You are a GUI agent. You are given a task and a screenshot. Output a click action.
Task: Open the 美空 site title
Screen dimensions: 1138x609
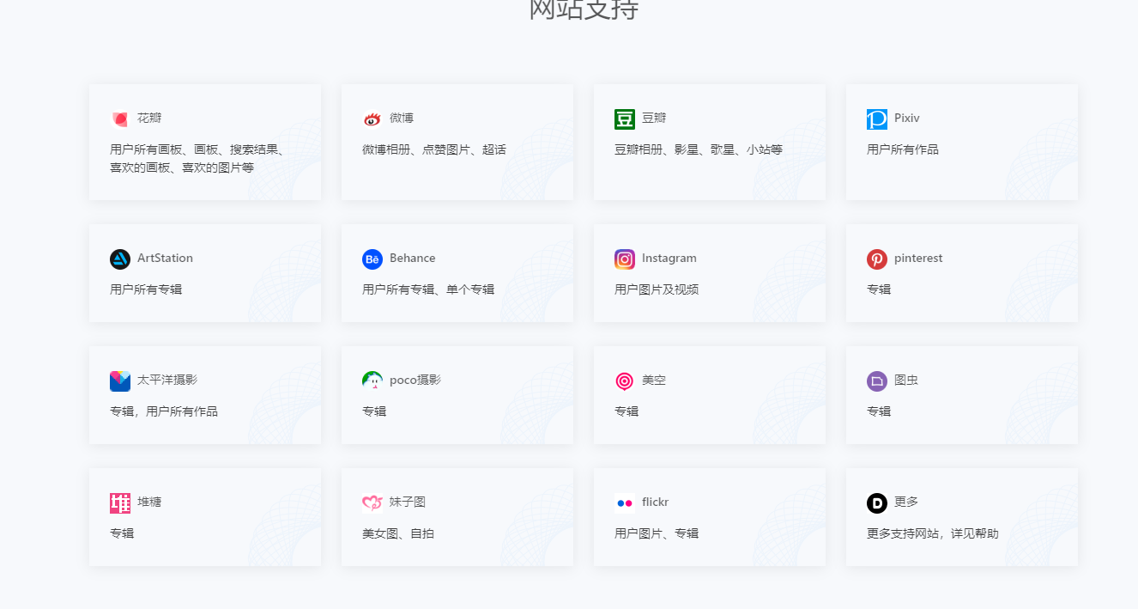(654, 380)
